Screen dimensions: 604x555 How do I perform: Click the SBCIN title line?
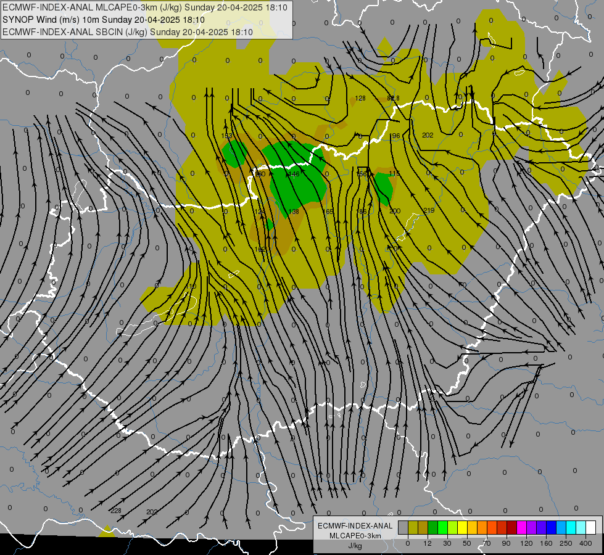tap(128, 32)
